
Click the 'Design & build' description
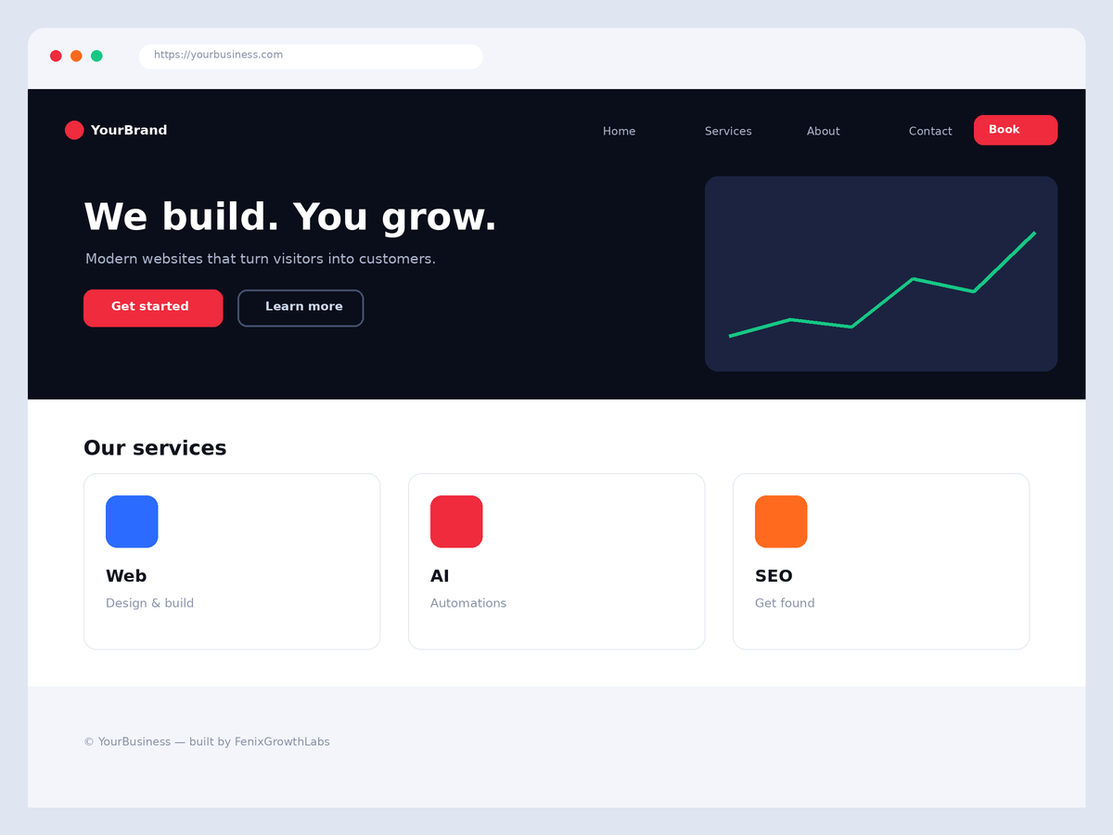149,603
